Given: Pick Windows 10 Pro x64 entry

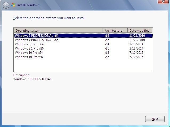Looking at the screenshot, I should coord(83,53).
